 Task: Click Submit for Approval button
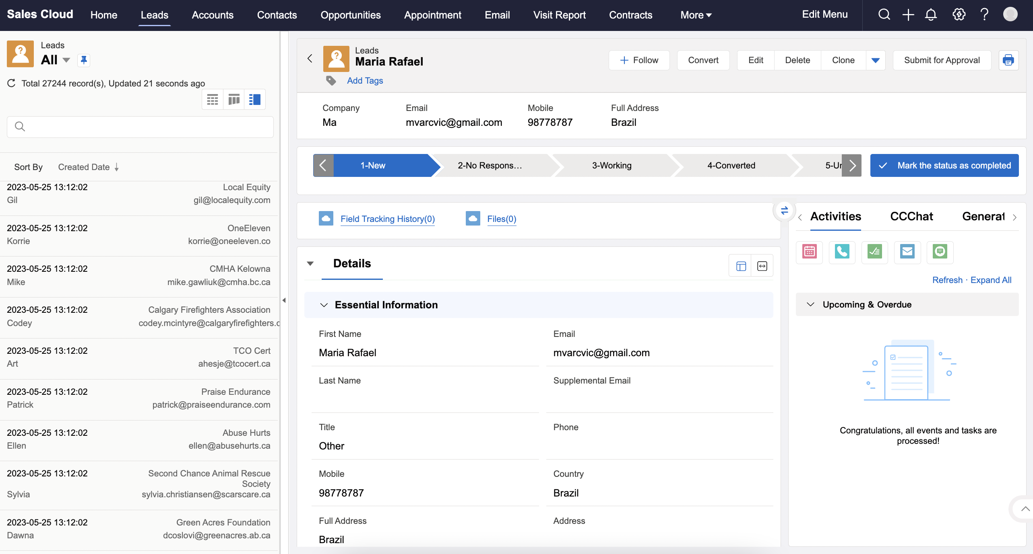click(942, 60)
